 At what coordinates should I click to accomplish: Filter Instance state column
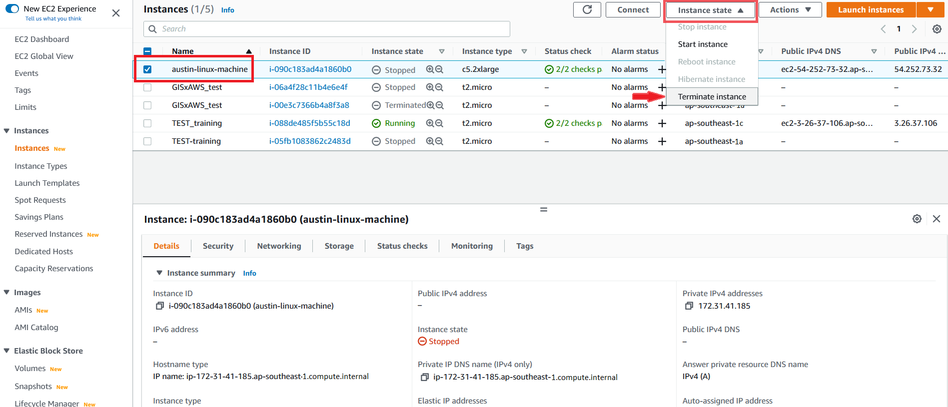tap(442, 51)
